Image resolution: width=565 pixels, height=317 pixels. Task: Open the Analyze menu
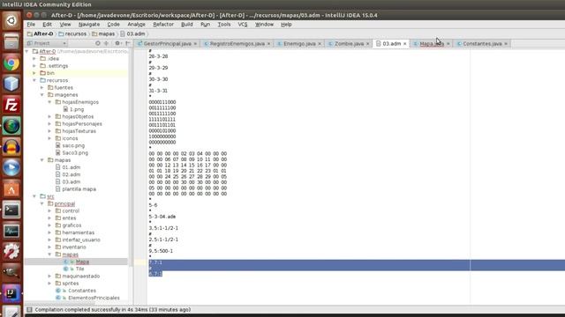pos(136,25)
